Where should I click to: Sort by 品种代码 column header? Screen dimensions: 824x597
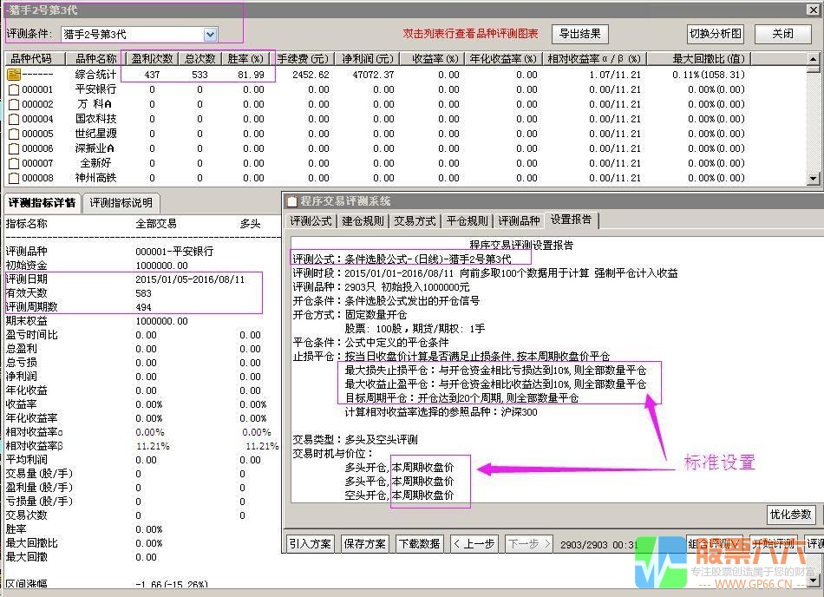[35, 58]
